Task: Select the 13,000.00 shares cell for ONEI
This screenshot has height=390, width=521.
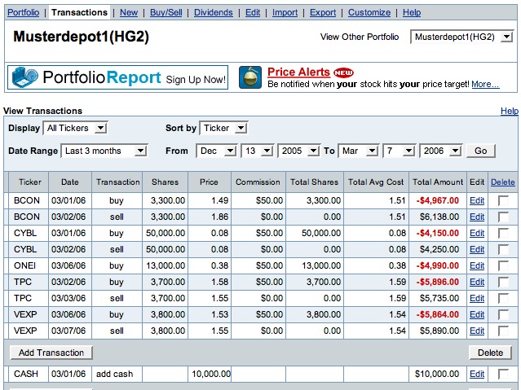Action: [166, 265]
